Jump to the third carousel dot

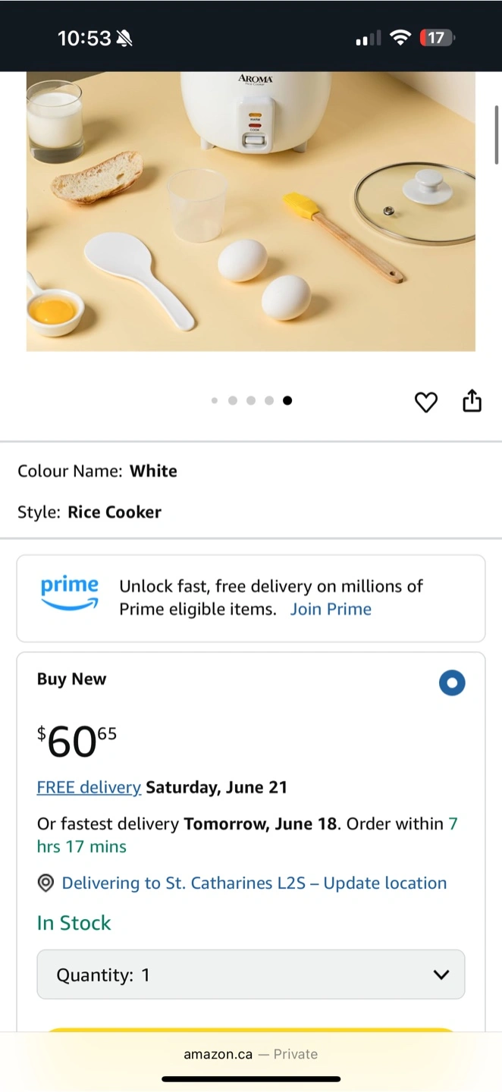point(251,400)
